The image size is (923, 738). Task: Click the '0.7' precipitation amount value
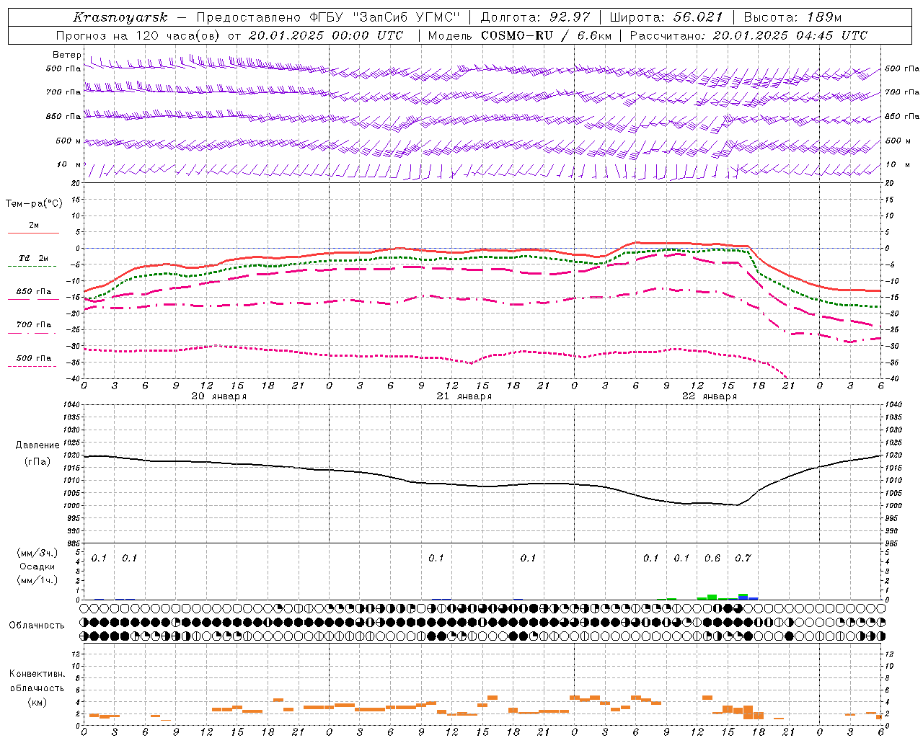tap(743, 558)
